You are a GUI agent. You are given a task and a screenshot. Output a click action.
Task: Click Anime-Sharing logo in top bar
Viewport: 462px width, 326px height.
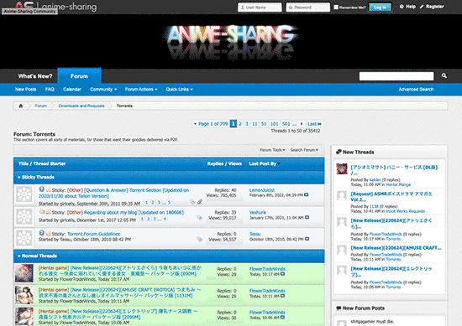point(55,7)
